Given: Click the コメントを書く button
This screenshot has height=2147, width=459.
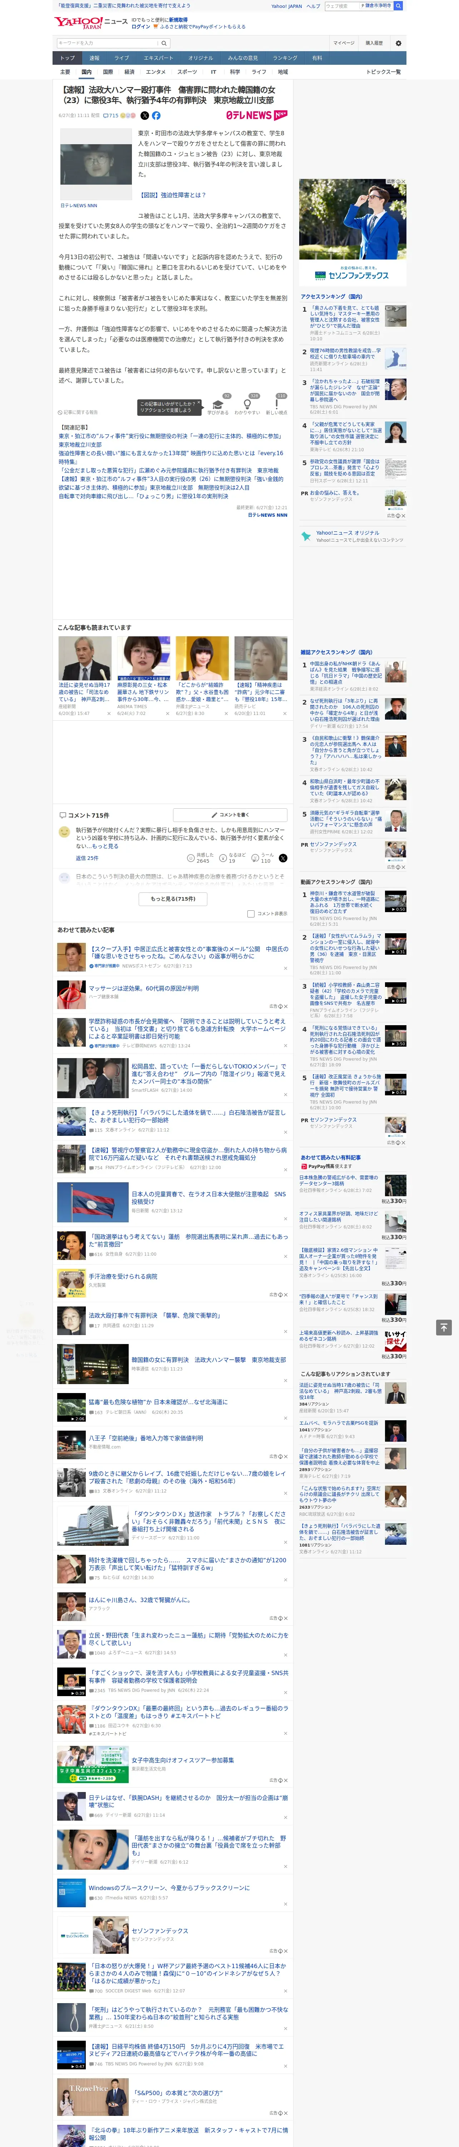Looking at the screenshot, I should pos(231,814).
